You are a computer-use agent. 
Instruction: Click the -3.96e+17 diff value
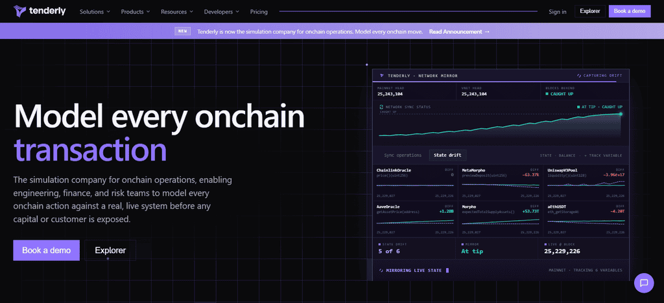(614, 174)
